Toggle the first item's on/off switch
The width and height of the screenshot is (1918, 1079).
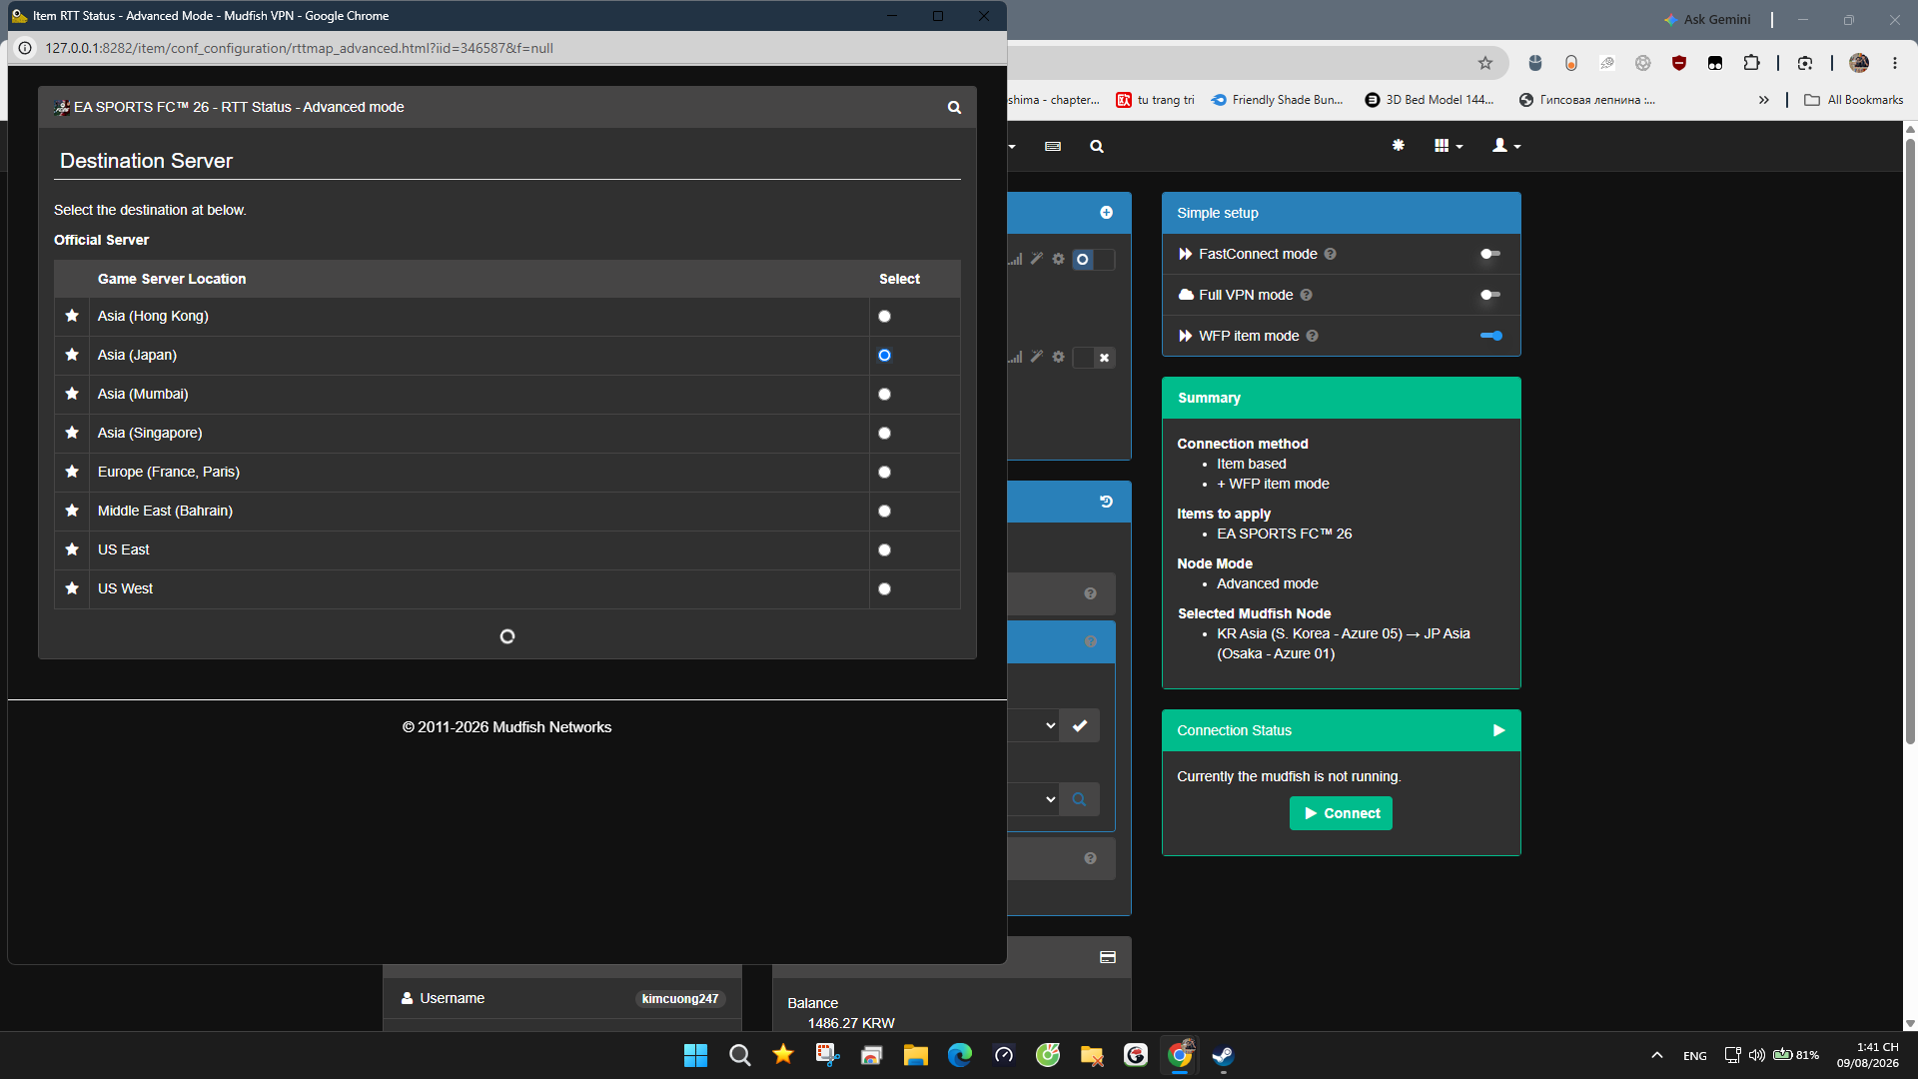(1093, 260)
